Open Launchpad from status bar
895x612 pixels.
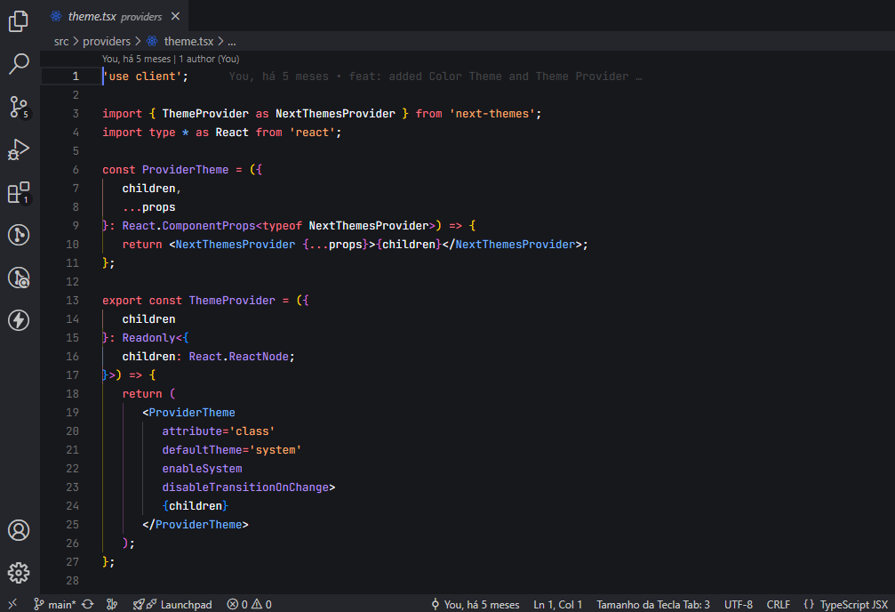172,604
